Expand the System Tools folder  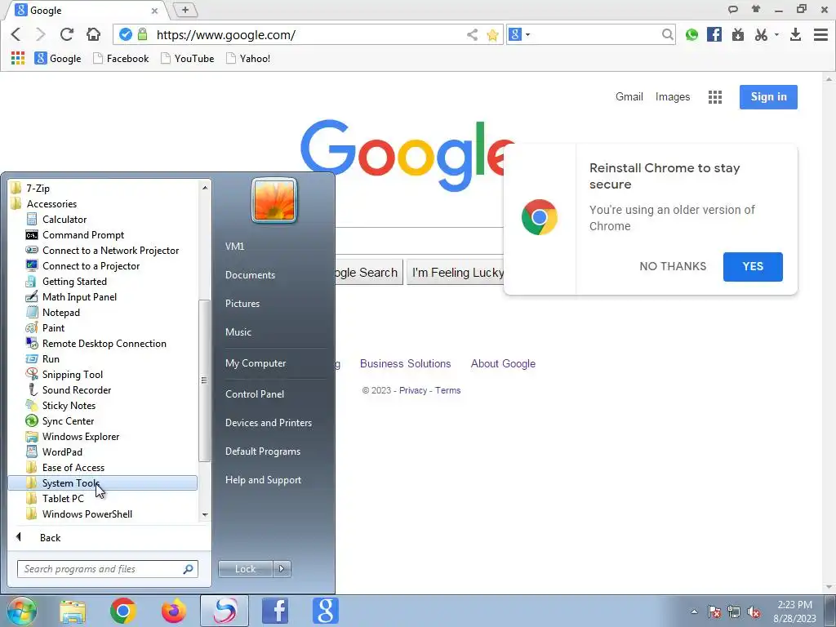coord(102,483)
